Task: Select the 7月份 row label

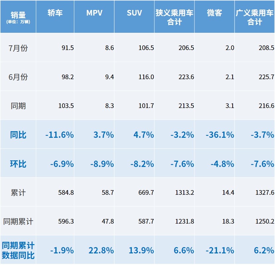Action: [x=18, y=48]
